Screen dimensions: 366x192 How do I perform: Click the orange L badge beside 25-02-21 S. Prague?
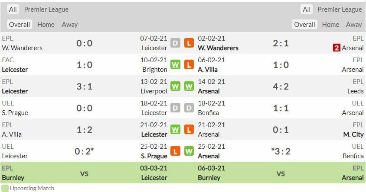(176, 151)
